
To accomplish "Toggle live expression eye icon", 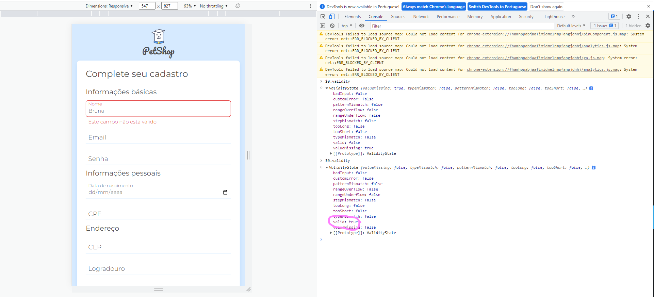I will (x=362, y=26).
